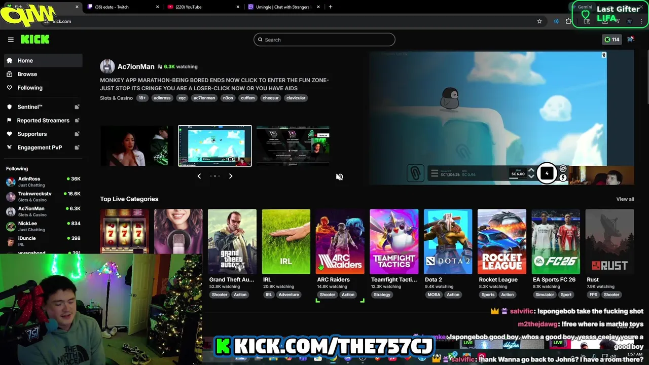649x365 pixels.
Task: Open the ARC Raiders category card
Action: pos(340,242)
